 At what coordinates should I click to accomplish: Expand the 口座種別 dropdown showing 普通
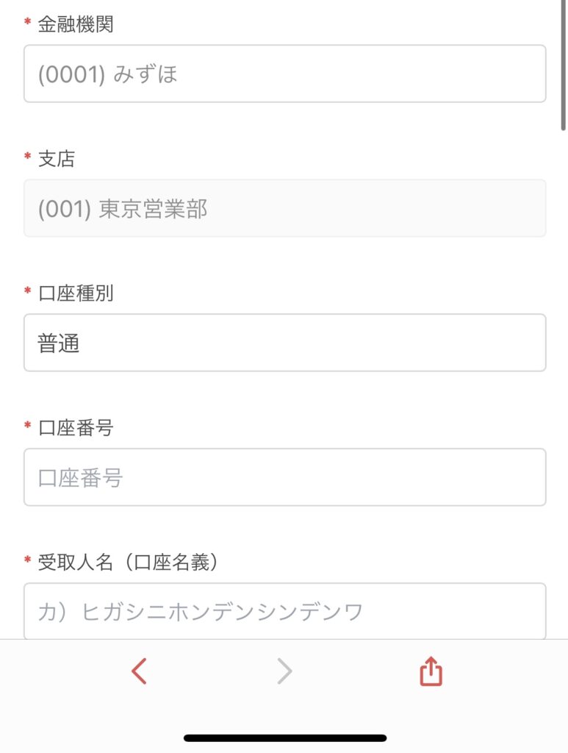point(285,343)
